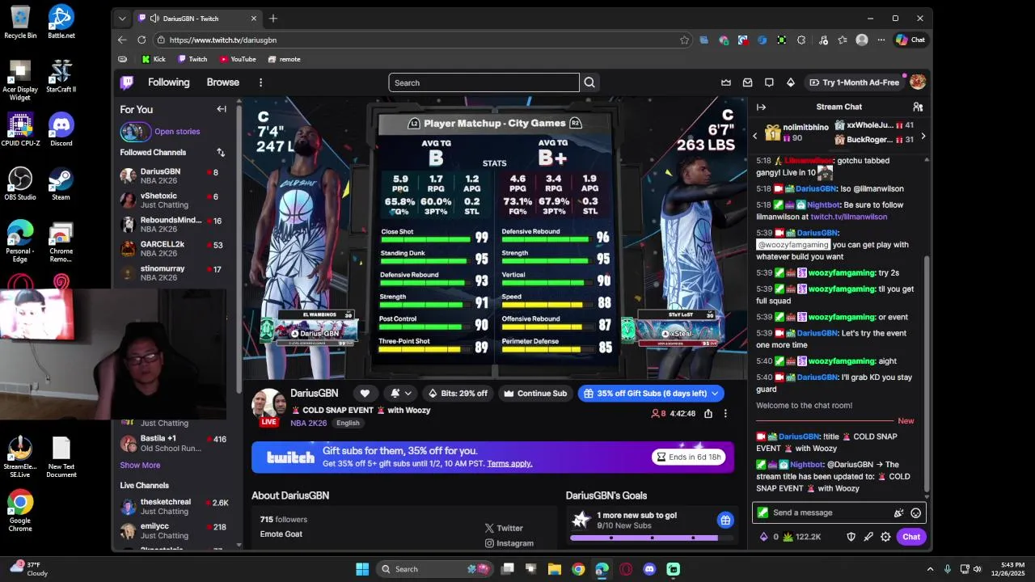The image size is (1035, 582).
Task: Open the Following tab
Action: [x=168, y=82]
